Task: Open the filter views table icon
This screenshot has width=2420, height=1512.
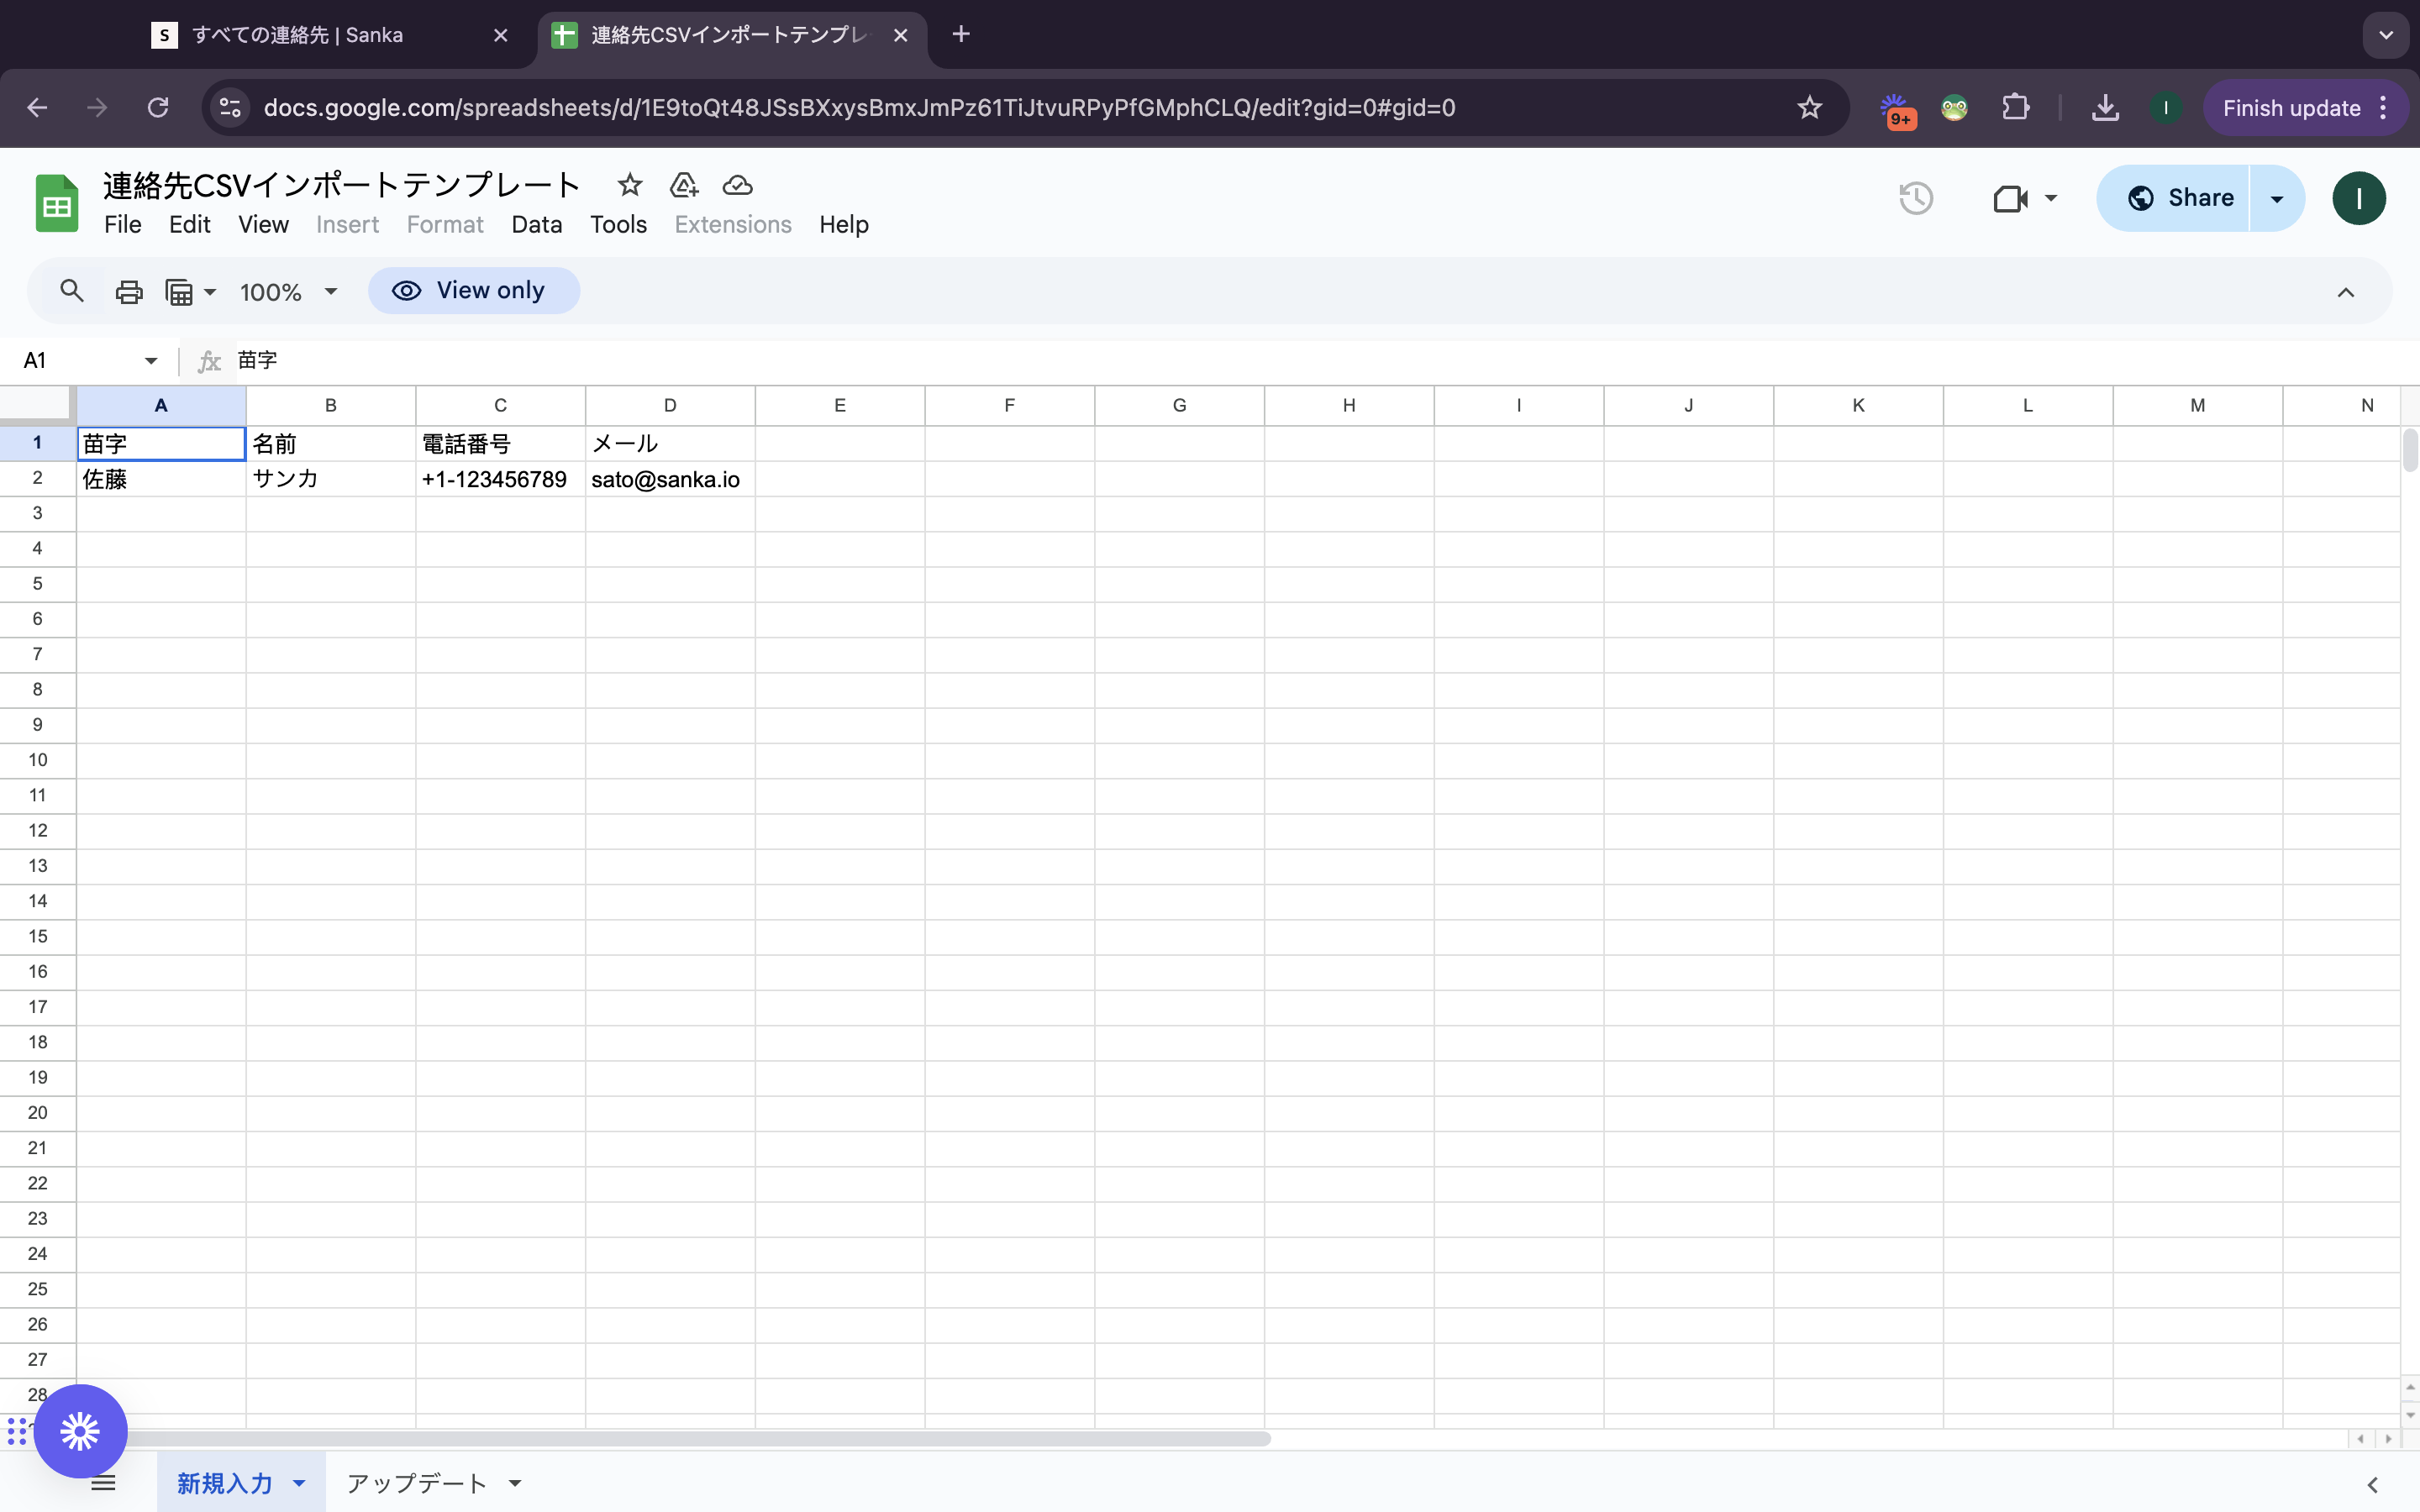Action: click(179, 292)
